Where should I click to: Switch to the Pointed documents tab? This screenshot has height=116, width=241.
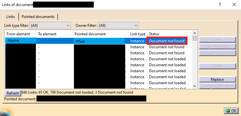pos(38,17)
